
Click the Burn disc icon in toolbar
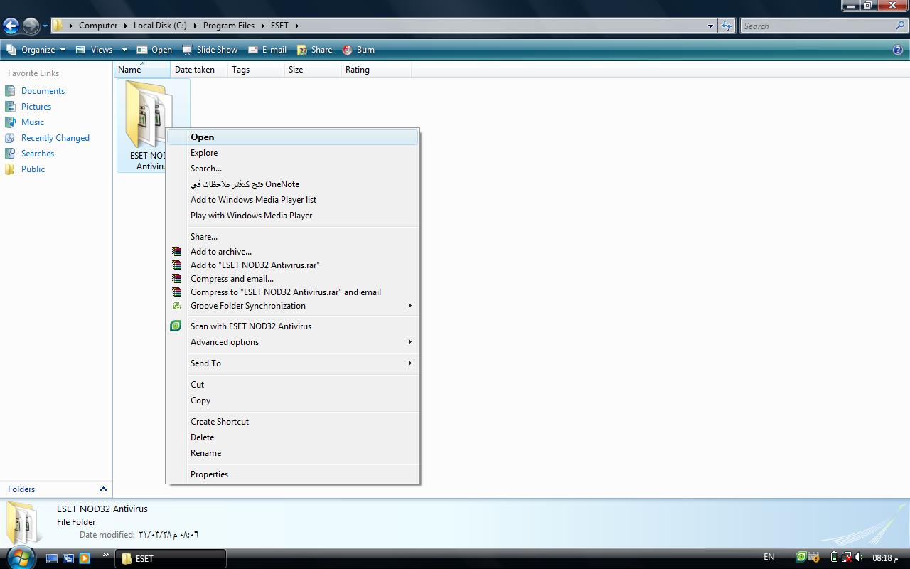[x=348, y=50]
